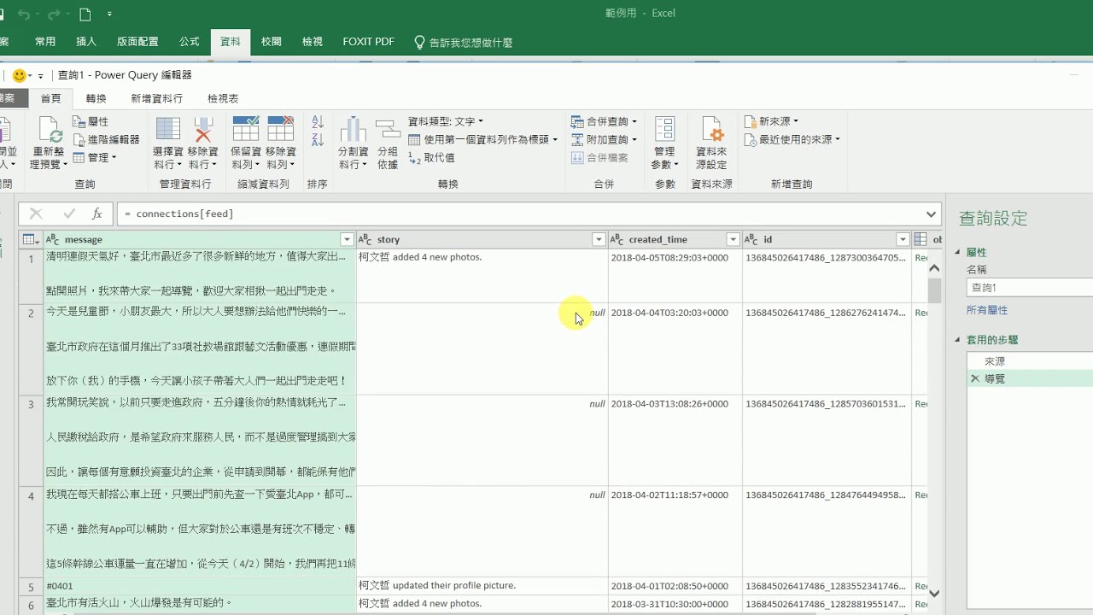Click 所有屬性 link
The width and height of the screenshot is (1093, 615).
(x=987, y=310)
